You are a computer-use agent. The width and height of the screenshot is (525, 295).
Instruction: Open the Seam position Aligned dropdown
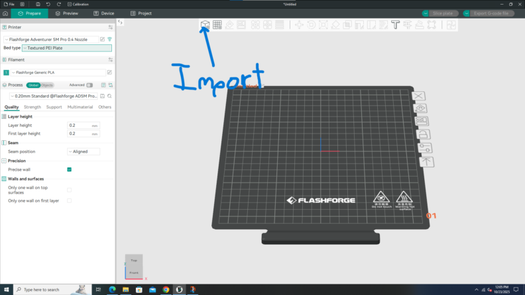(84, 151)
